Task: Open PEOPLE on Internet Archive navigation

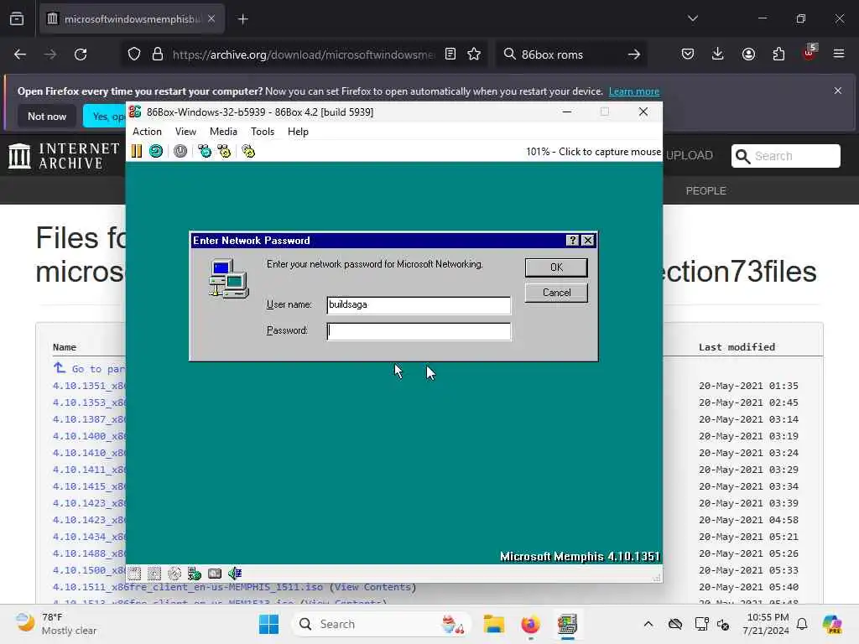Action: 705,190
